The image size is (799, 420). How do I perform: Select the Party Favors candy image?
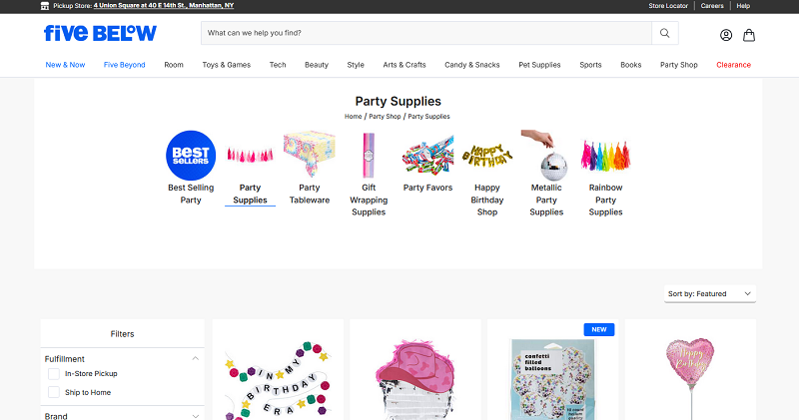(427, 156)
